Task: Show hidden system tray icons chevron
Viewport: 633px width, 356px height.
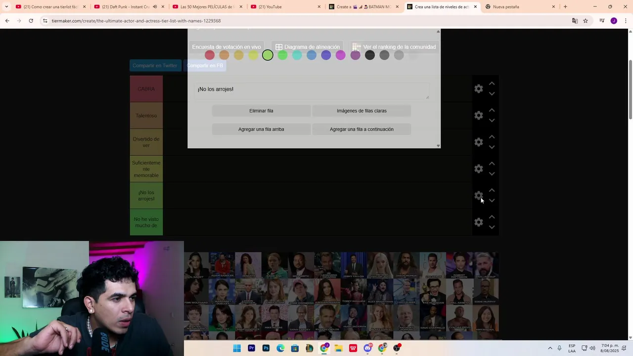Action: pos(550,348)
